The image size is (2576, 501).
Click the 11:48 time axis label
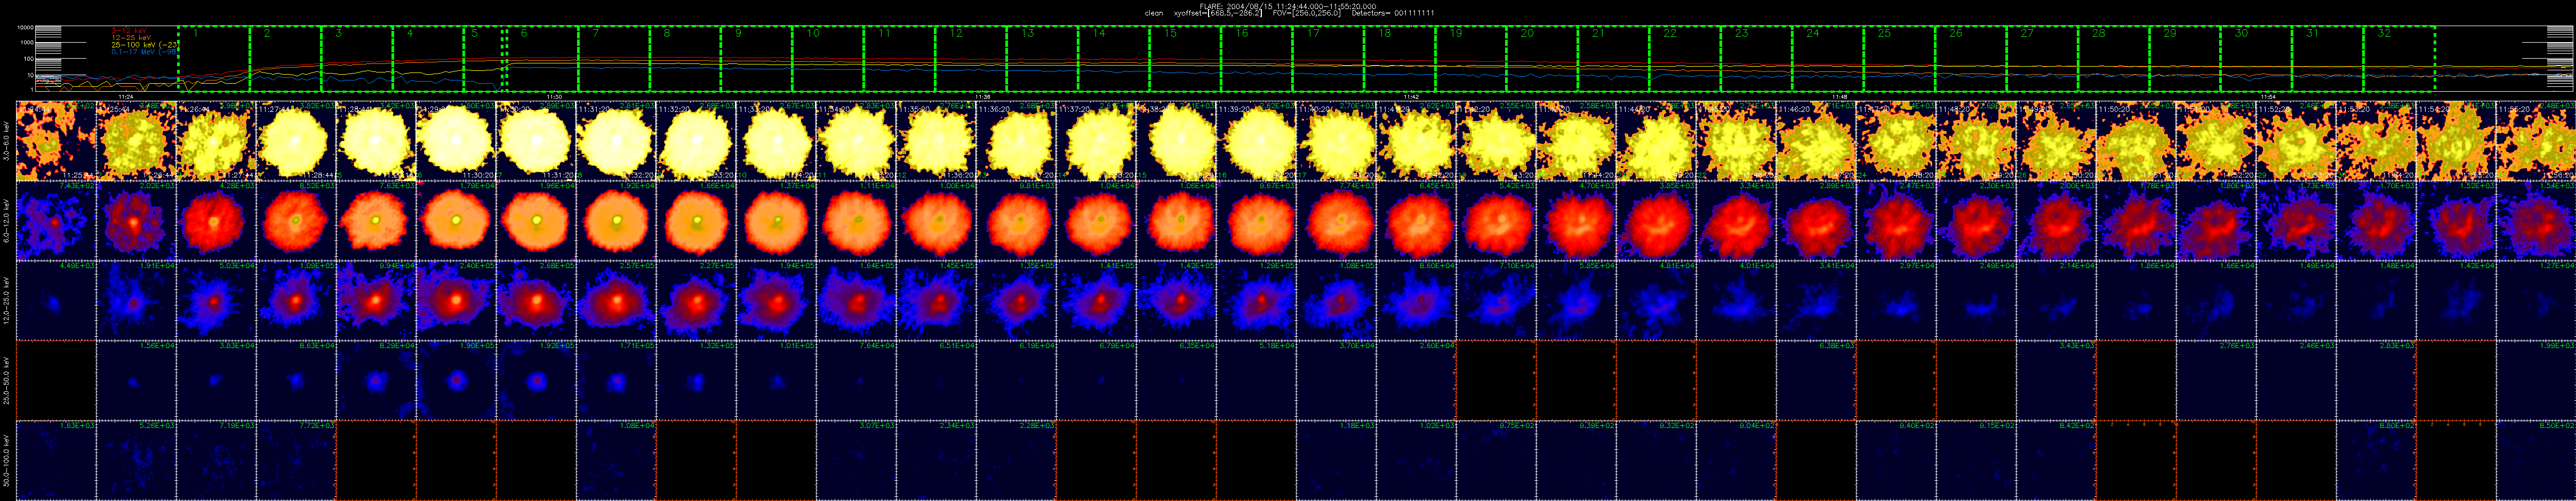pyautogui.click(x=1840, y=96)
